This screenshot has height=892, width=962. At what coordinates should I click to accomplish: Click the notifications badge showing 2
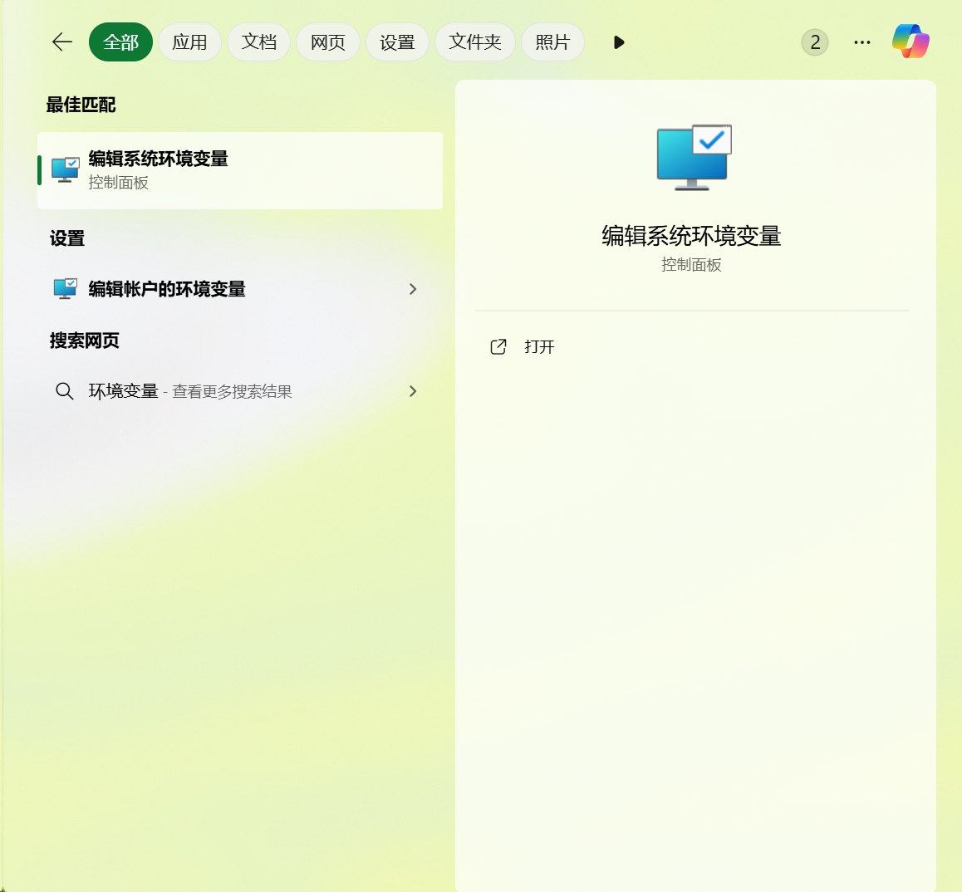pyautogui.click(x=814, y=42)
